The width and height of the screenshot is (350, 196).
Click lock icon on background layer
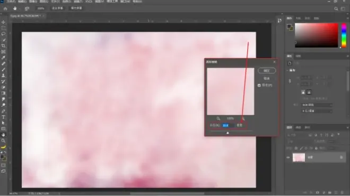[342, 157]
